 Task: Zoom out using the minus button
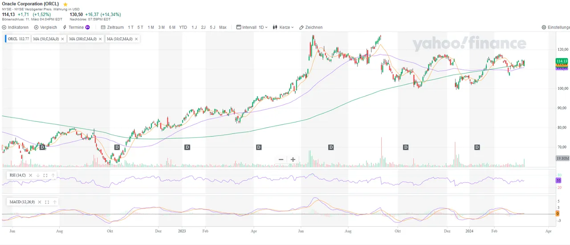[281, 159]
